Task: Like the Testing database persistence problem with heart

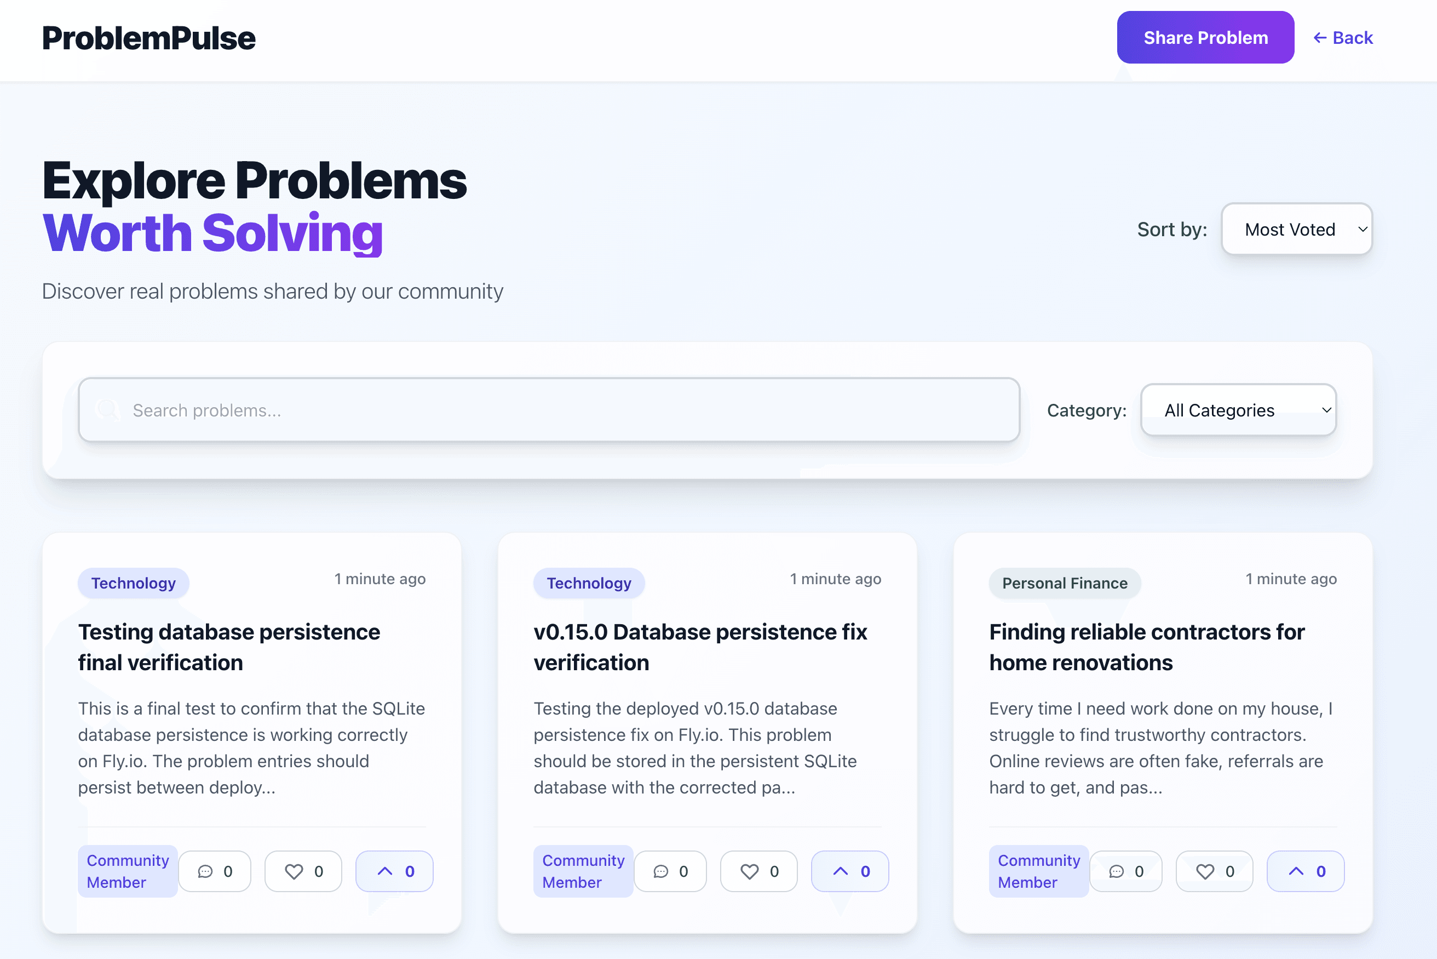Action: point(303,871)
